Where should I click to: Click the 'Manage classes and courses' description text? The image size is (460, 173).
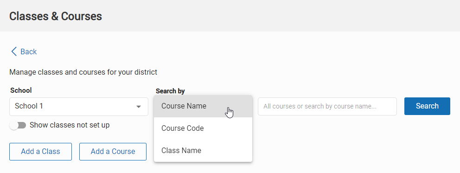(x=83, y=72)
